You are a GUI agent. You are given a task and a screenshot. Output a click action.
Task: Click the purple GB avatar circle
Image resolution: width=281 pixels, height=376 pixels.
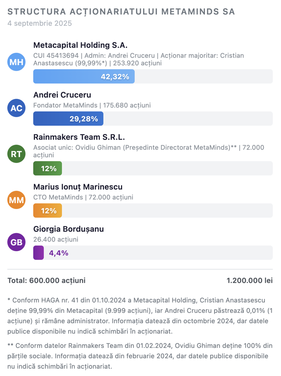click(16, 242)
